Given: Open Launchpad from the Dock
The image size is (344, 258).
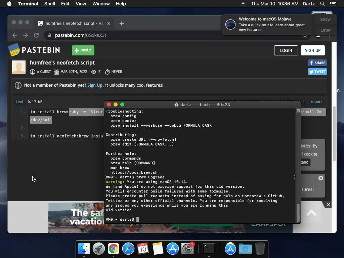Looking at the screenshot, I should point(99,249).
